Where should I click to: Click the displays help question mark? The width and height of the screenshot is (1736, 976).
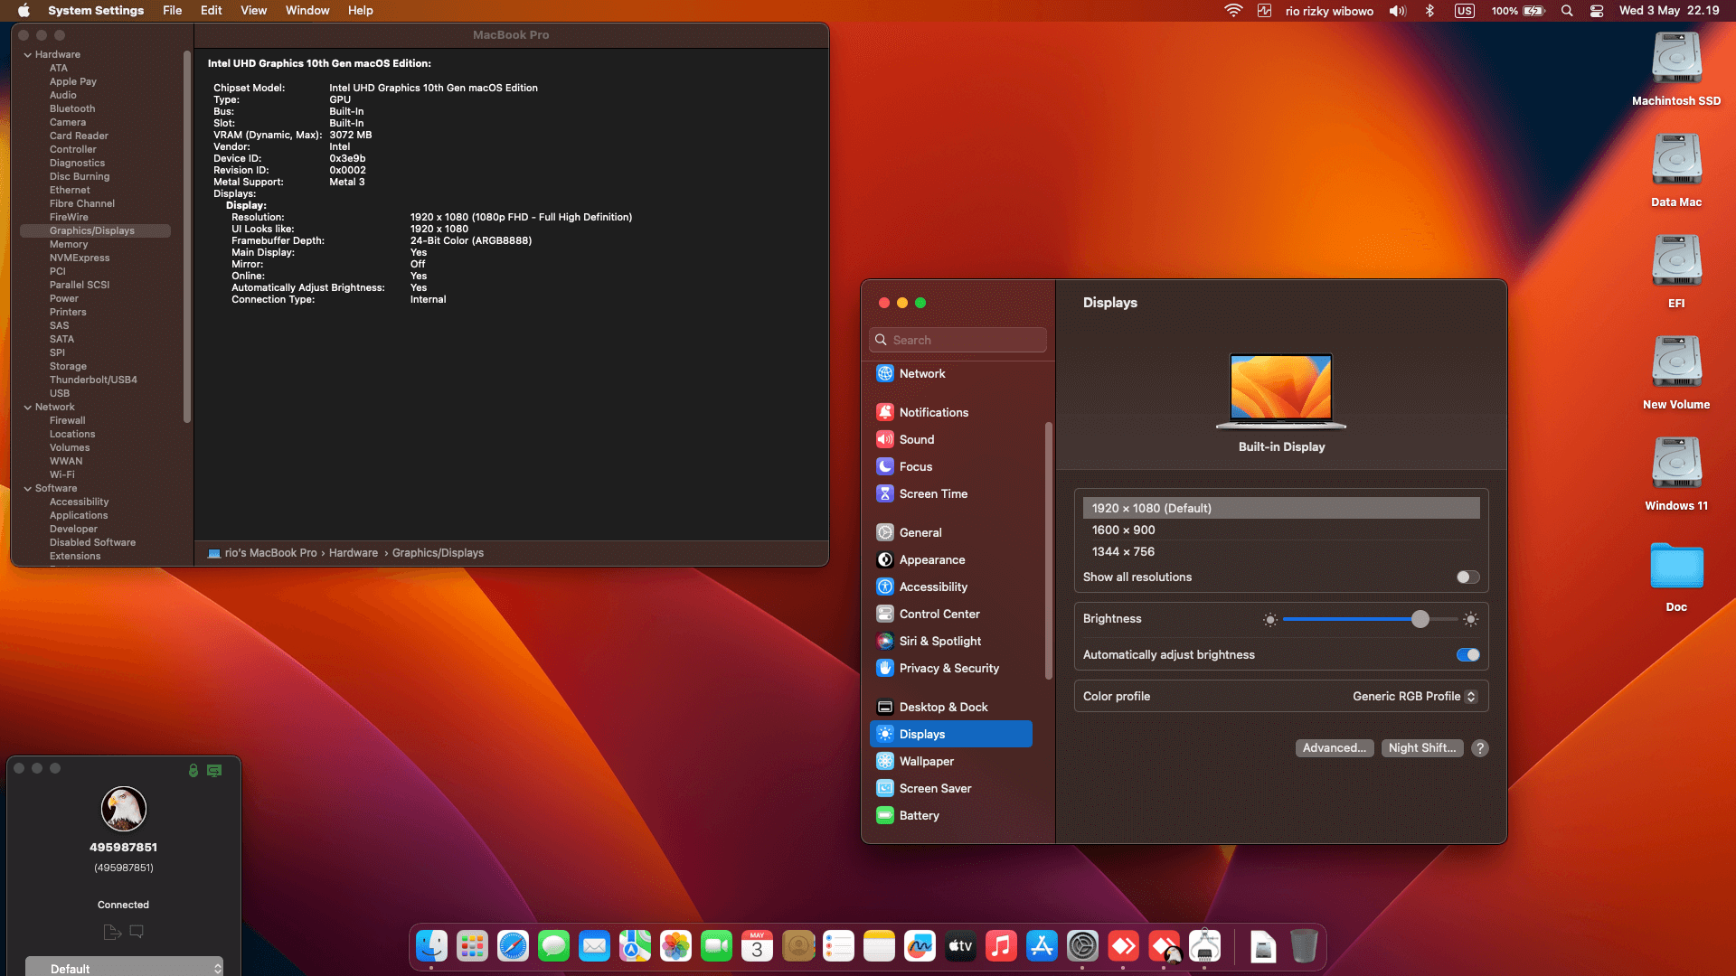(1480, 748)
